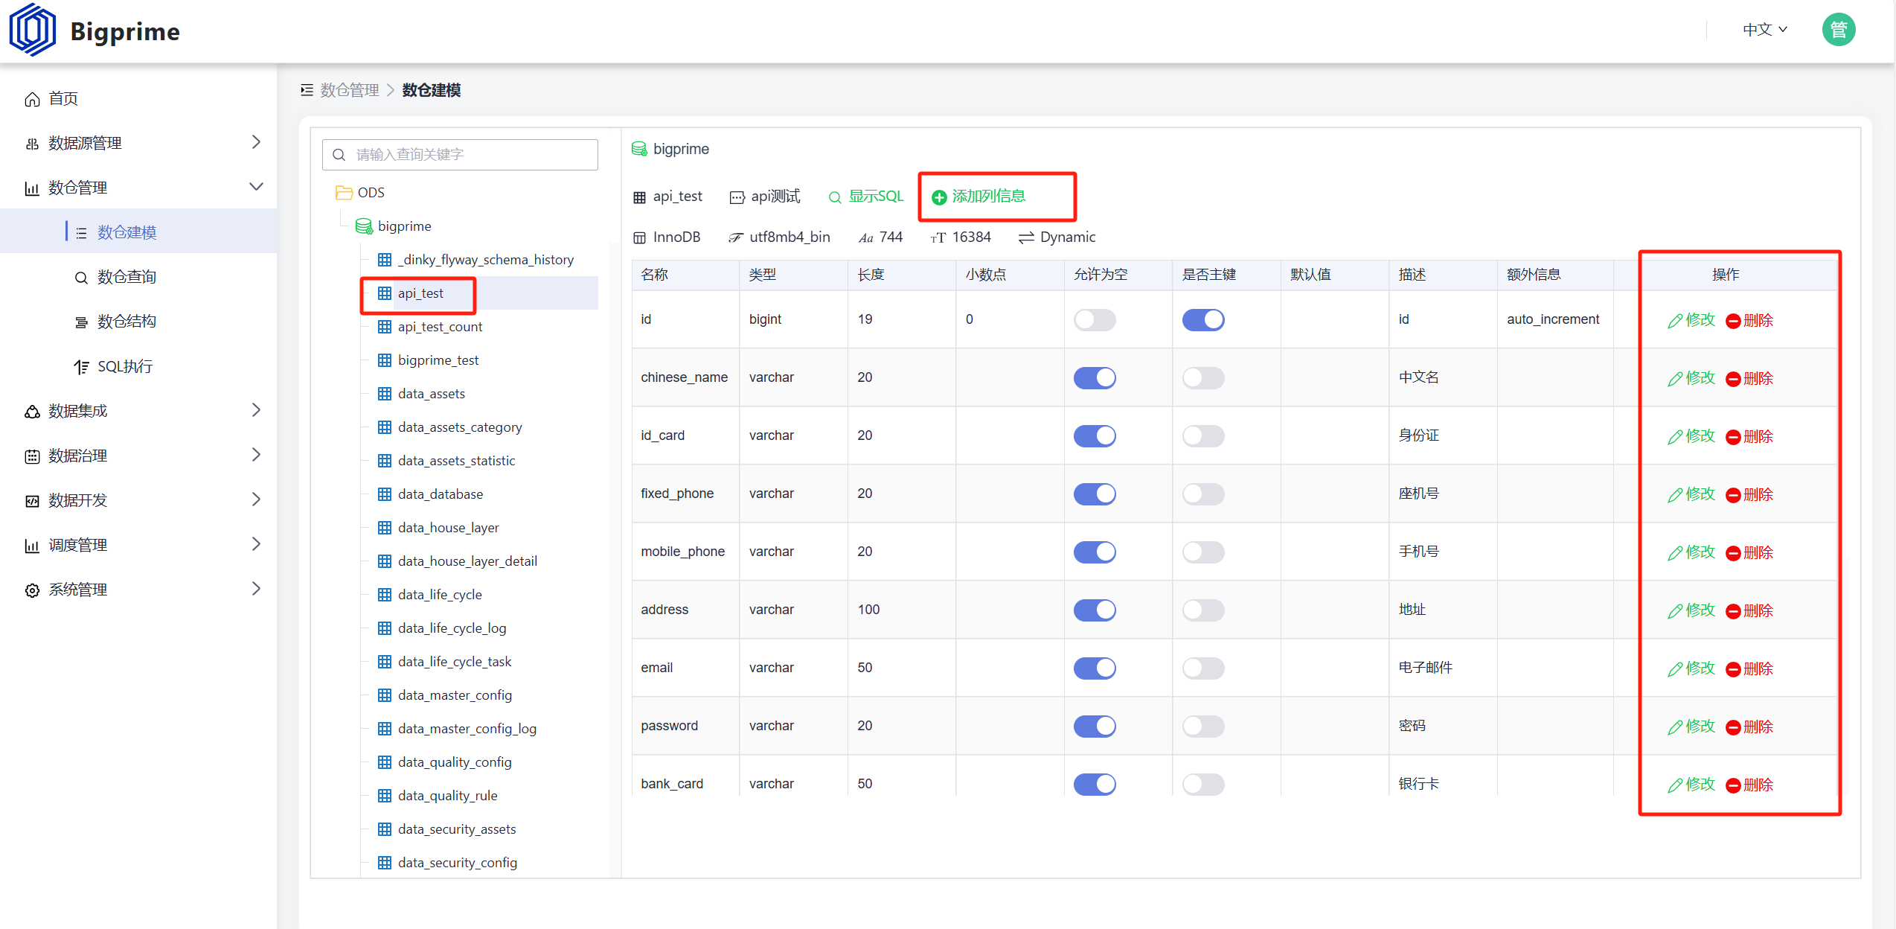
Task: Click the red delete icon in email row
Action: click(x=1733, y=669)
